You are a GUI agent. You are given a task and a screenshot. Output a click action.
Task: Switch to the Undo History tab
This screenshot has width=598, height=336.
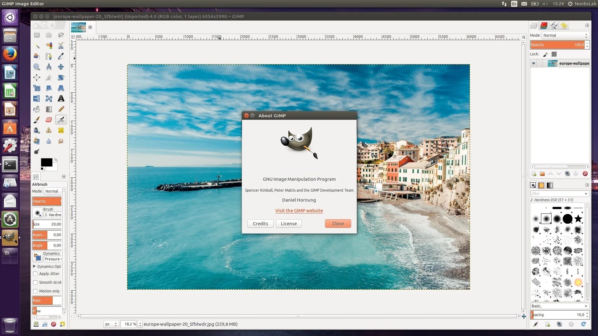564,26
